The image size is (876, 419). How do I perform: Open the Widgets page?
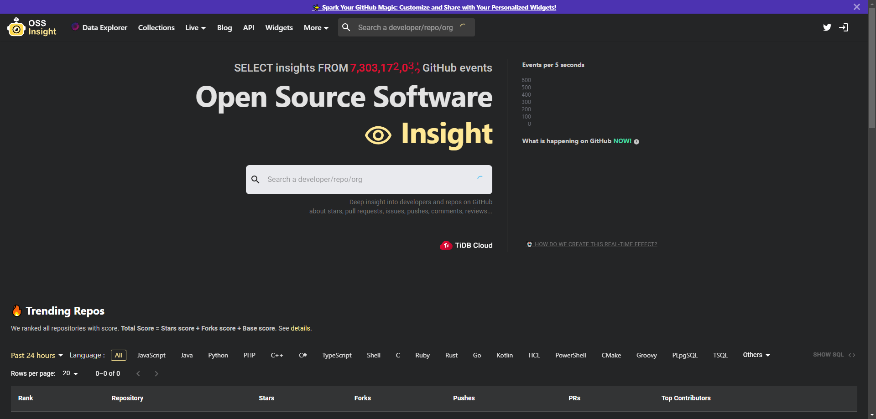(x=279, y=27)
